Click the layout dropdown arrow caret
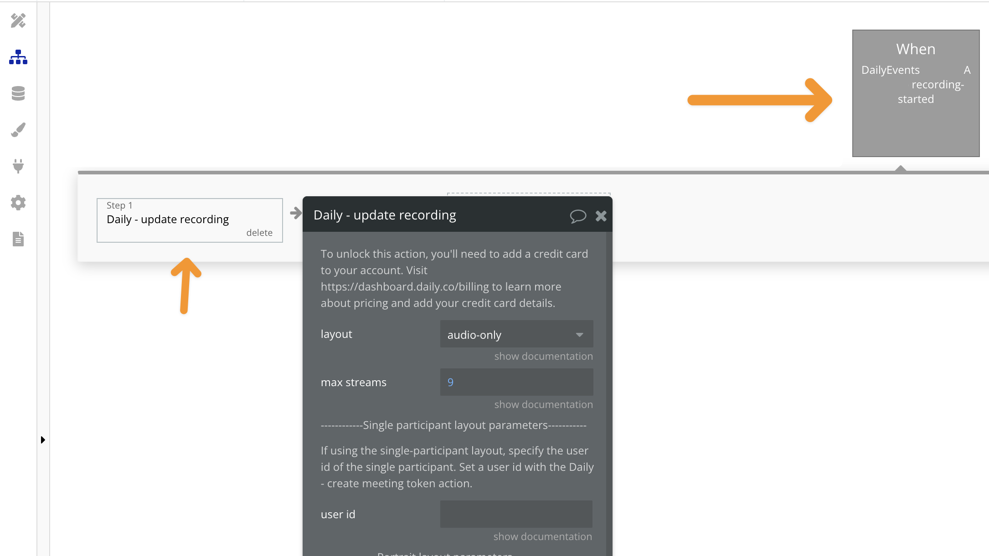989x556 pixels. pos(579,335)
